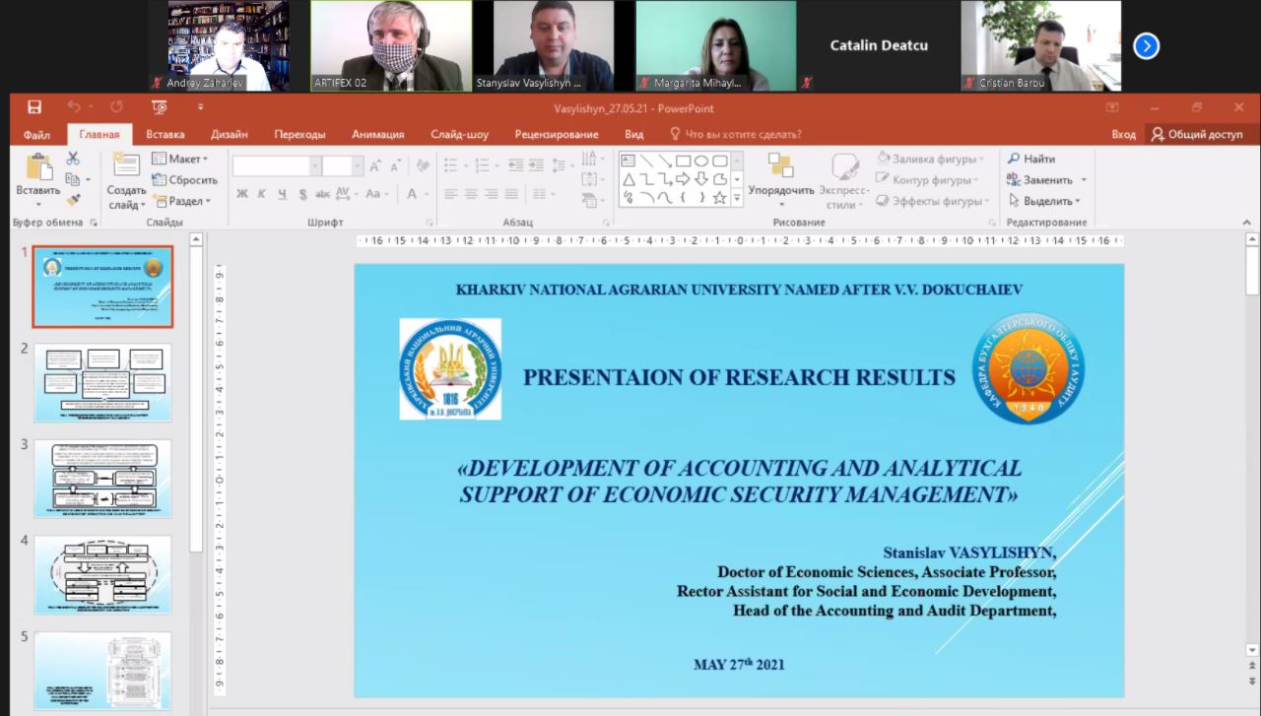Select slide 4 thumbnail
This screenshot has width=1261, height=716.
tap(102, 574)
